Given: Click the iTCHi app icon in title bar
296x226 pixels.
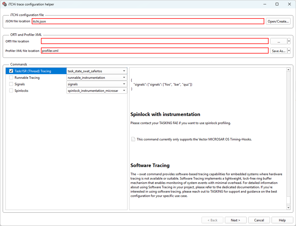Looking at the screenshot, I should coord(4,4).
